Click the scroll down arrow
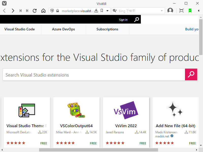Viewport: 203px width, 152px height. tap(201, 145)
